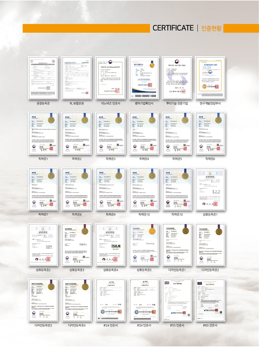Select the 상표등록증2 ConBase trademark image
This screenshot has height=362, width=259.
[x=43, y=244]
